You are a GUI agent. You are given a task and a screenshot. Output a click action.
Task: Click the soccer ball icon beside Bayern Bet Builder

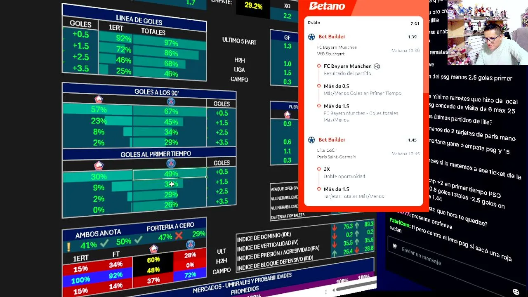pos(311,37)
